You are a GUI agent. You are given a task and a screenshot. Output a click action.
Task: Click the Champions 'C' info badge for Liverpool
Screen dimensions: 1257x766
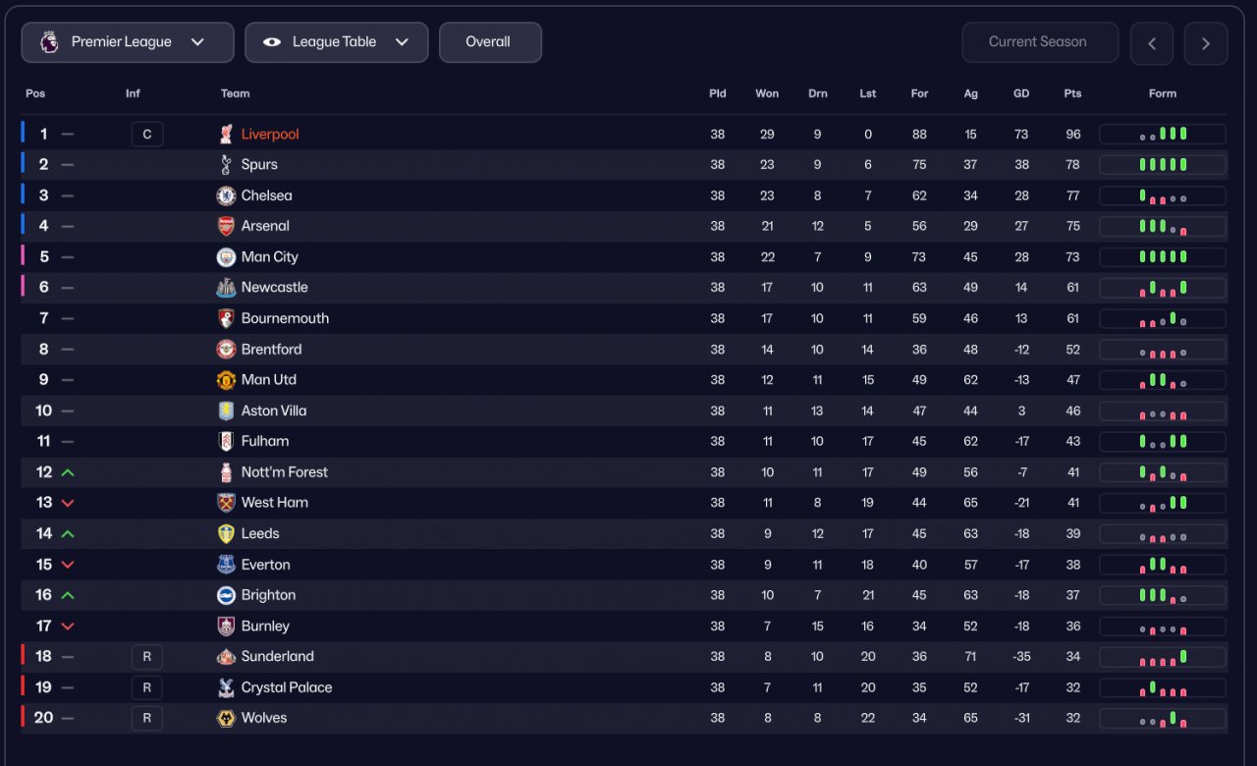click(x=147, y=135)
